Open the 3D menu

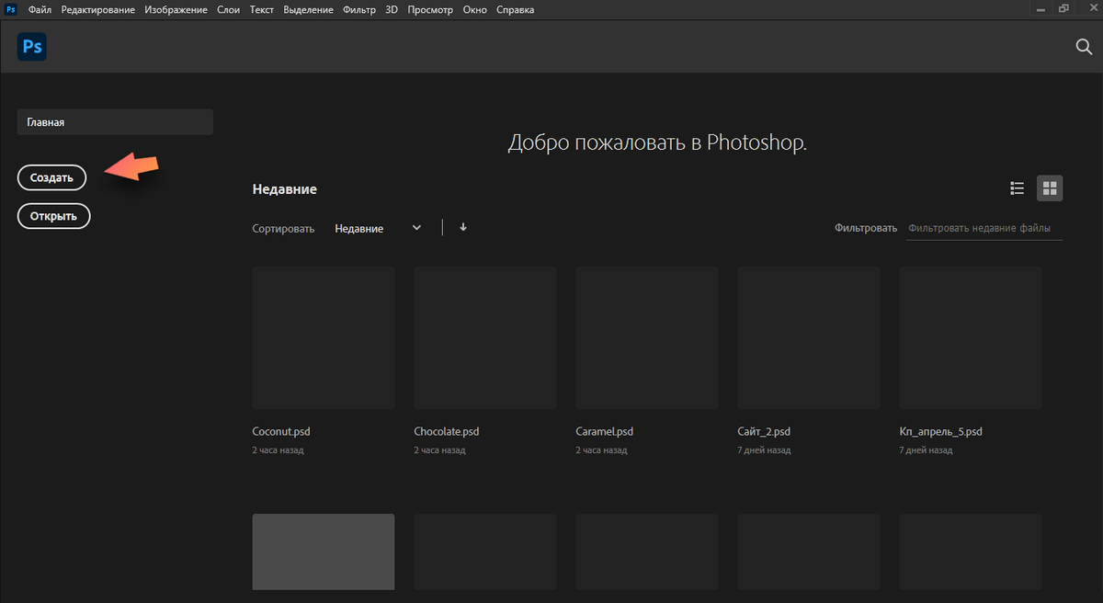[x=392, y=9]
